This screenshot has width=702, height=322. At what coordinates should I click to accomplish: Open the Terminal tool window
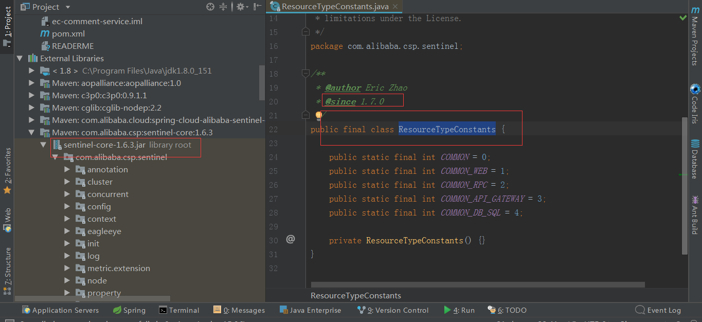[x=179, y=310]
